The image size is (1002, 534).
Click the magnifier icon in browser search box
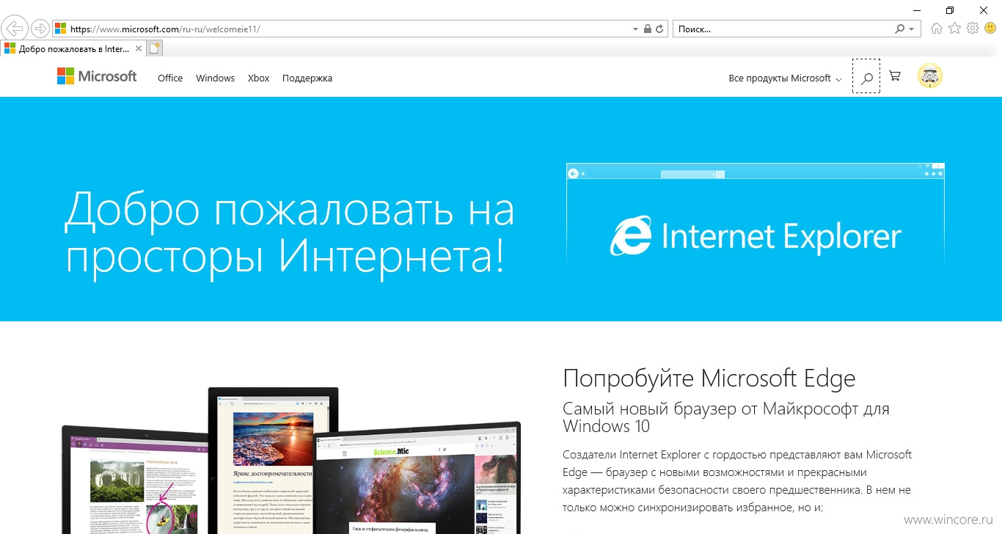click(900, 29)
